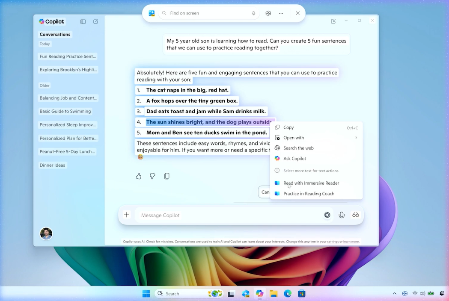Copy the response with copy icon

[x=167, y=176]
